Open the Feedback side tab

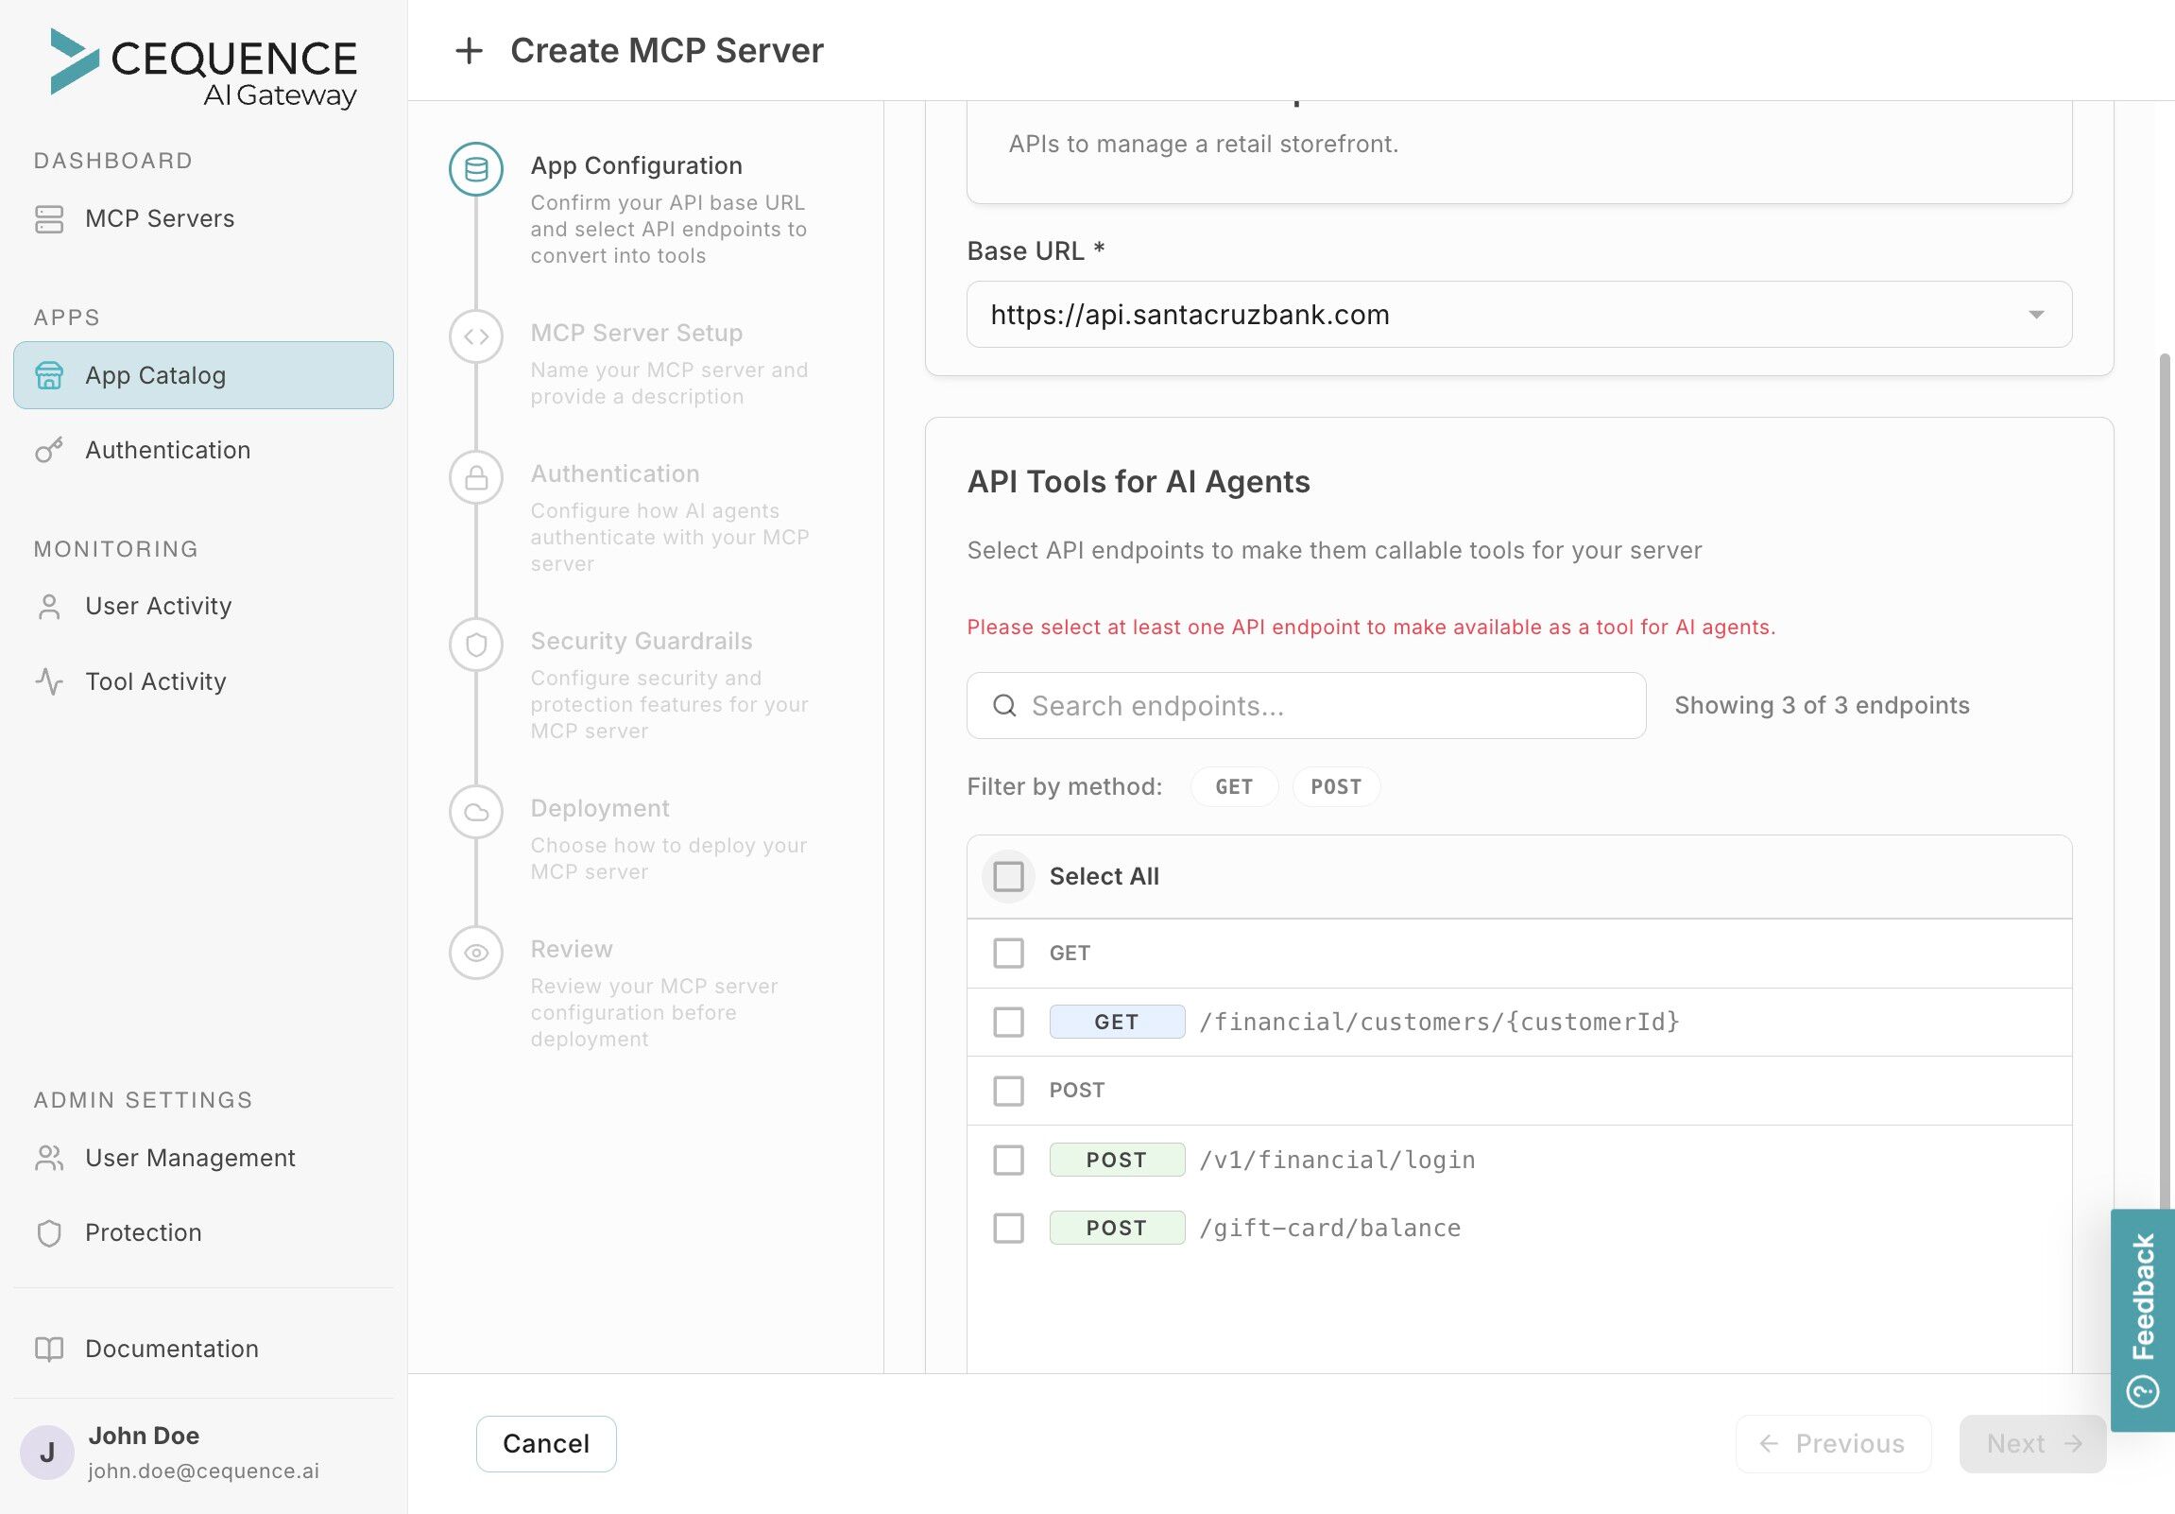tap(2143, 1316)
